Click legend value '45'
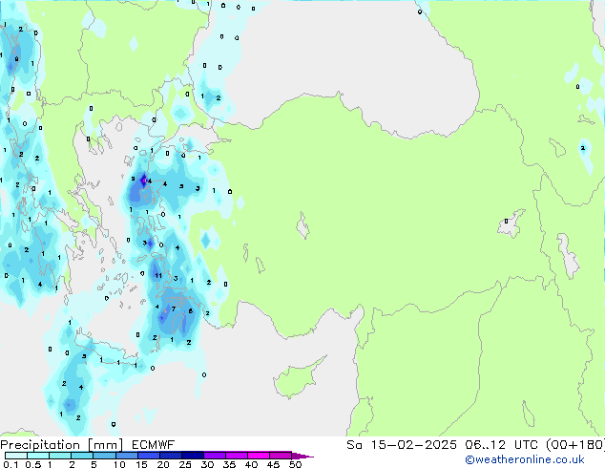Screen dimensions: 605x468 click(273, 464)
